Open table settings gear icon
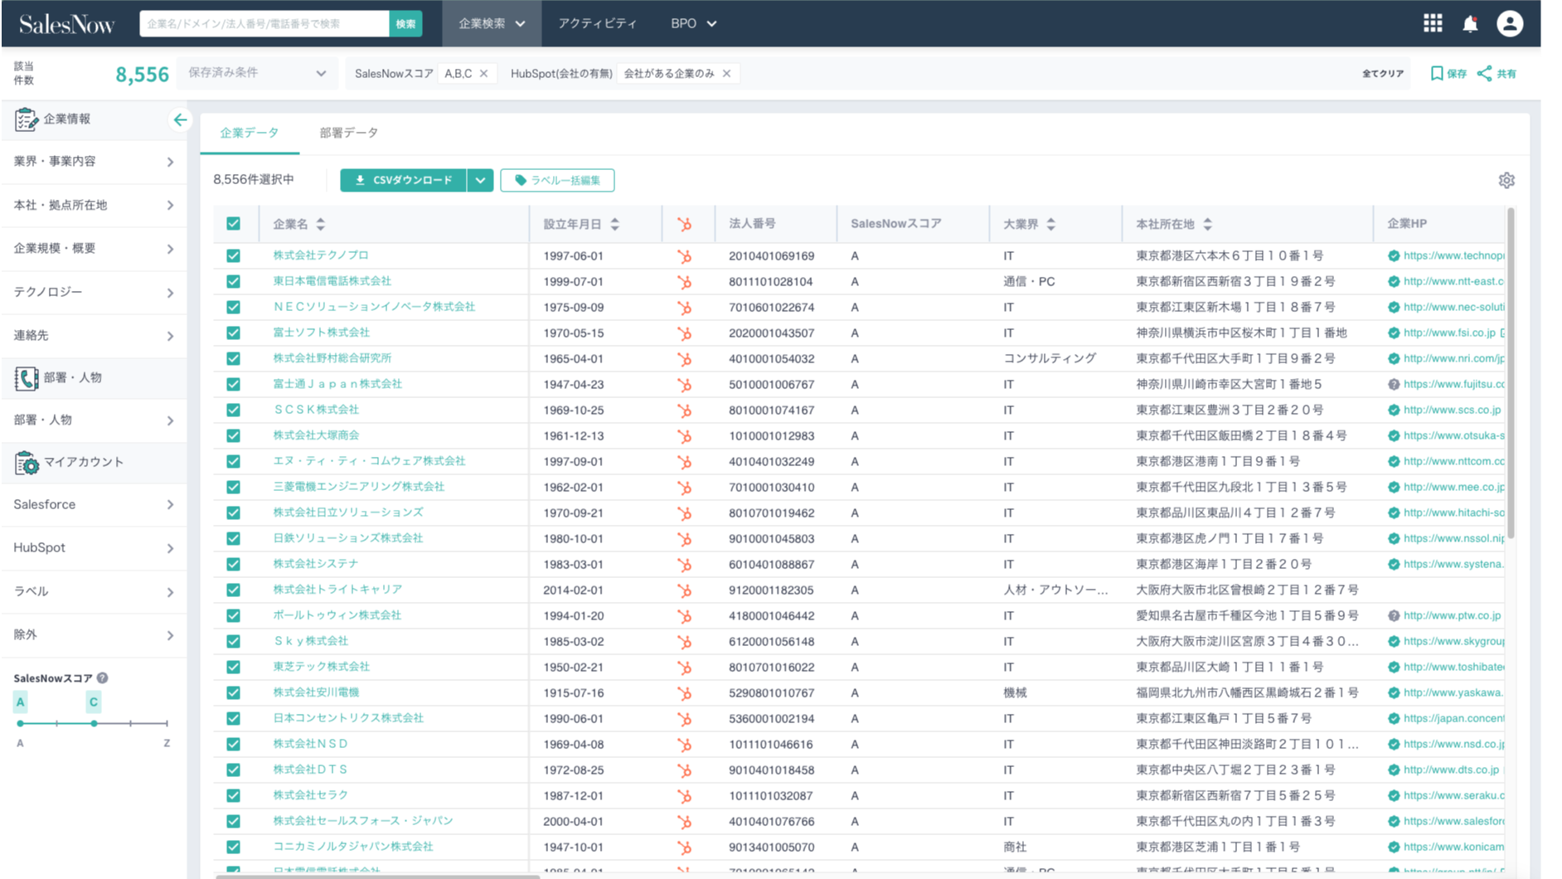 (x=1506, y=180)
